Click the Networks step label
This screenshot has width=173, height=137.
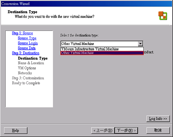tap(25, 73)
